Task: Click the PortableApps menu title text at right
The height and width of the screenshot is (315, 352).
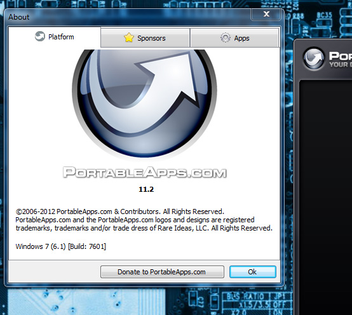Action: pyautogui.click(x=341, y=56)
